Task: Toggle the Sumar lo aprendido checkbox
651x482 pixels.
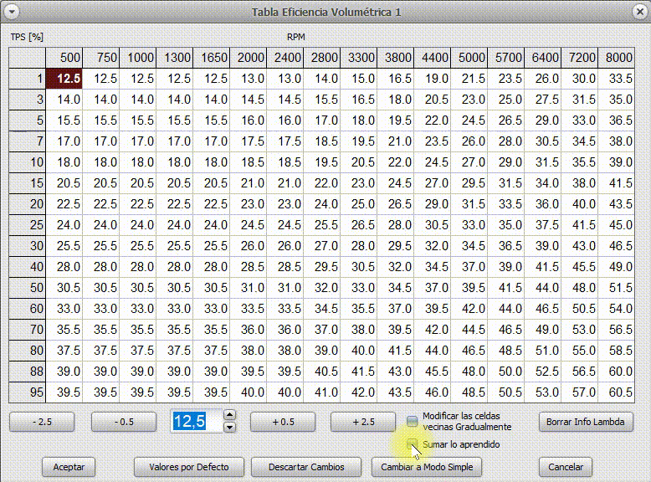Action: (412, 444)
